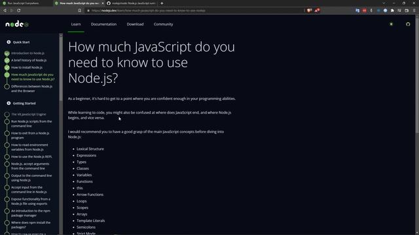Open the Learn navigation tab
This screenshot has width=419, height=235.
click(76, 24)
